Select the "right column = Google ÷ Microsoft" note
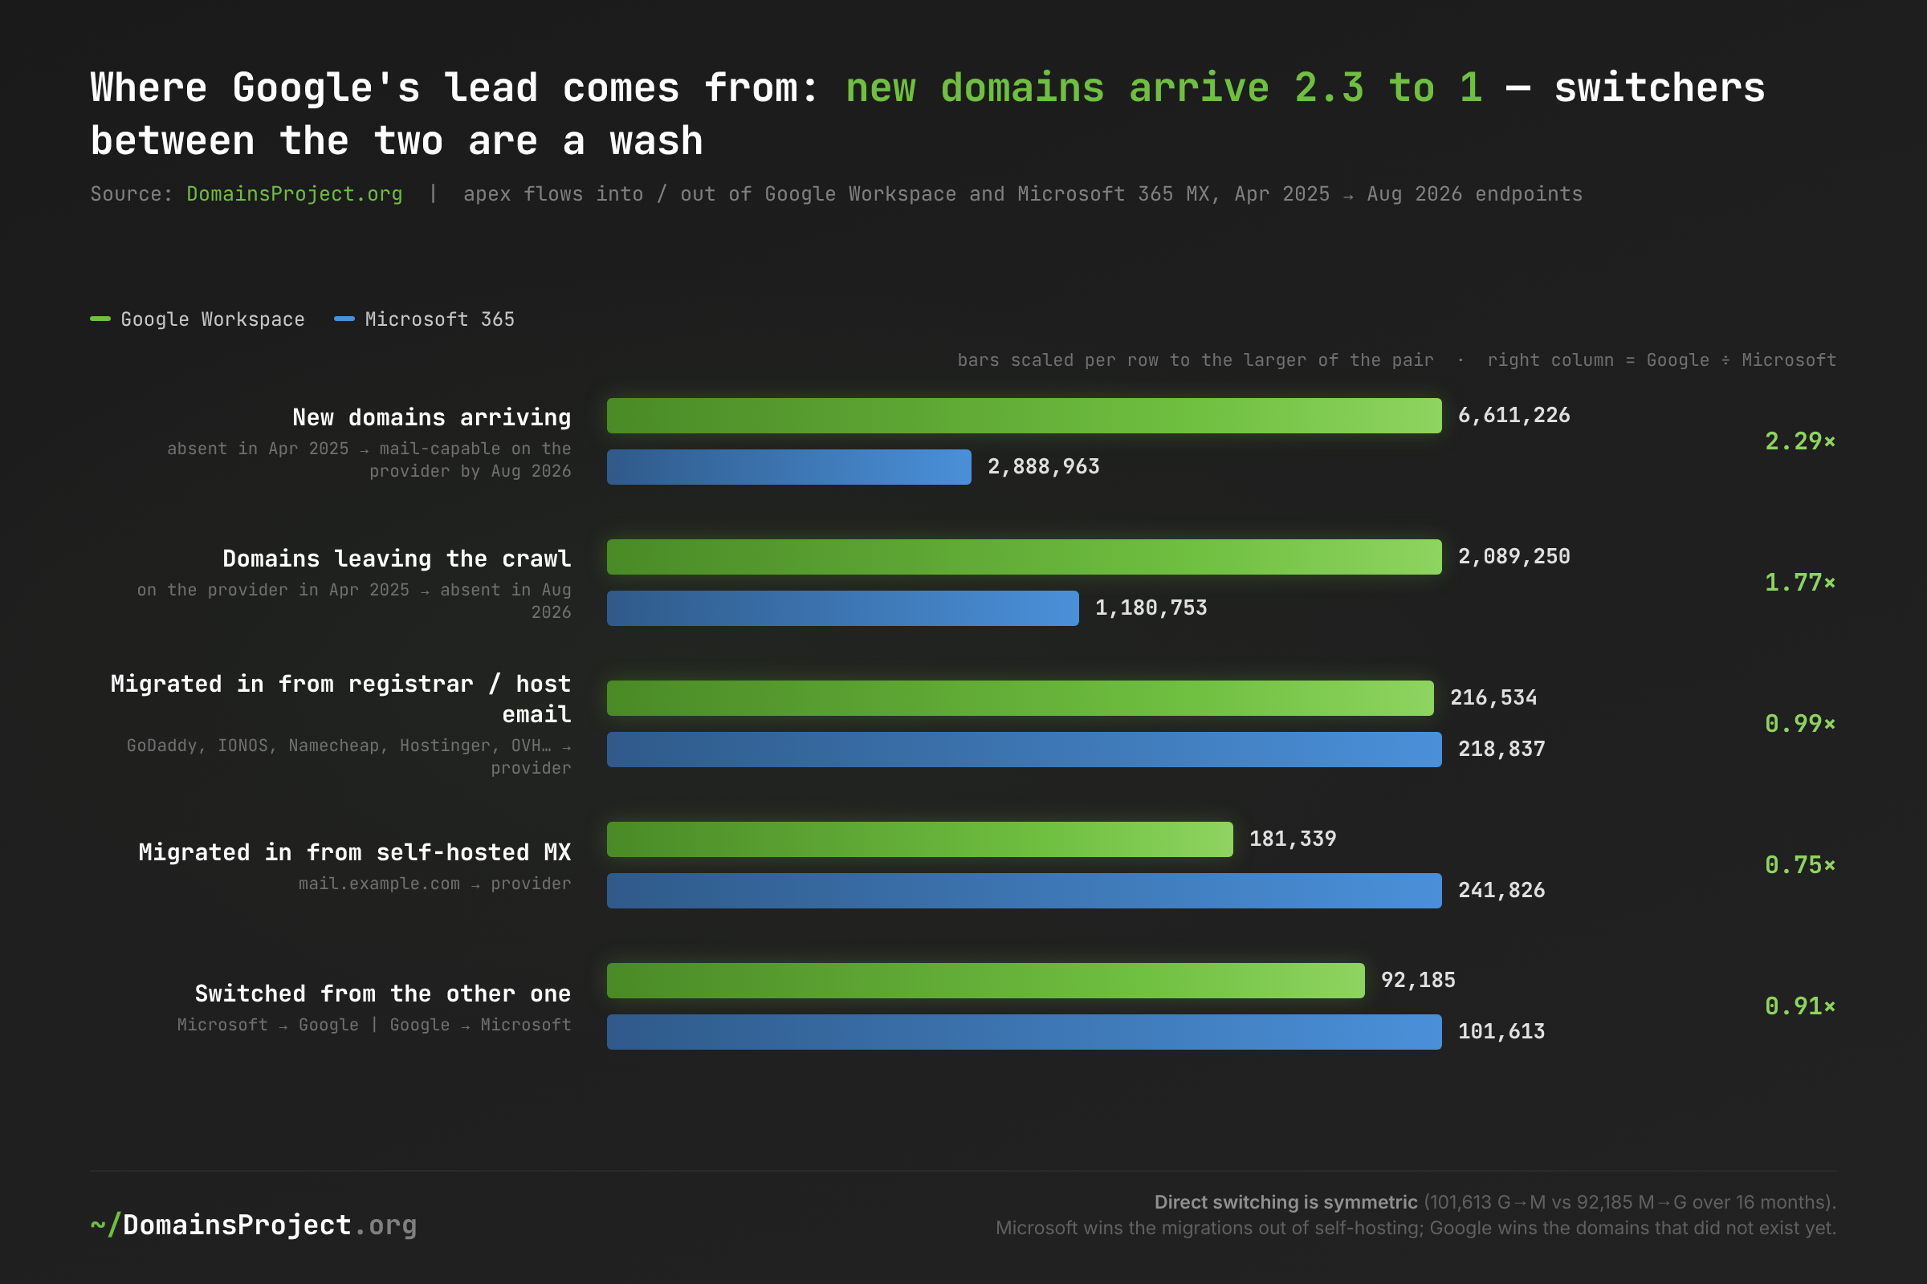 pyautogui.click(x=1661, y=360)
